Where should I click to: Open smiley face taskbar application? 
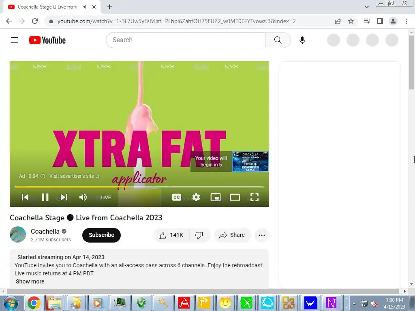[225, 303]
